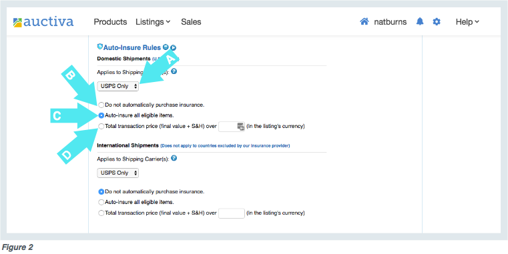Click the International Shipments heading text
Screen dimensions: 508x254
point(128,145)
